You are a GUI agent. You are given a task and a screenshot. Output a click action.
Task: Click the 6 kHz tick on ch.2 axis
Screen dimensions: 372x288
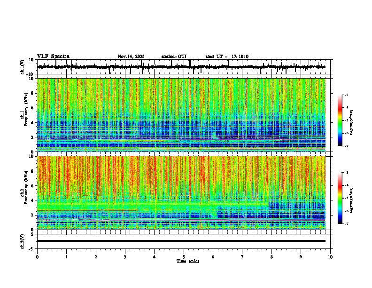tap(32, 185)
